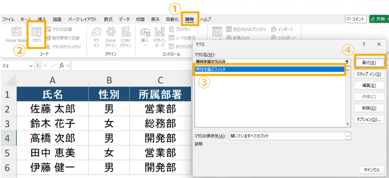The image size is (389, 178).
Task: Open the ファイル menu tab
Action: coord(8,19)
